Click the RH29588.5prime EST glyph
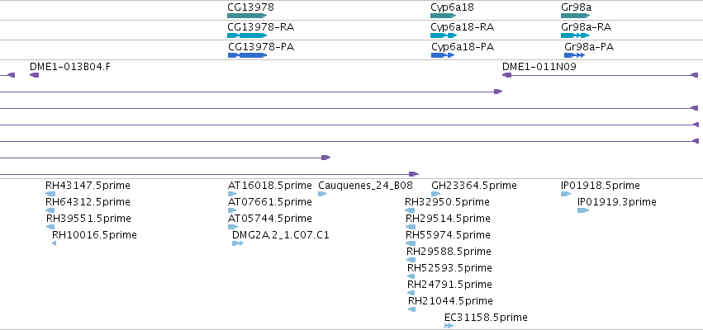Viewport: 703px width, 330px height. click(x=411, y=260)
